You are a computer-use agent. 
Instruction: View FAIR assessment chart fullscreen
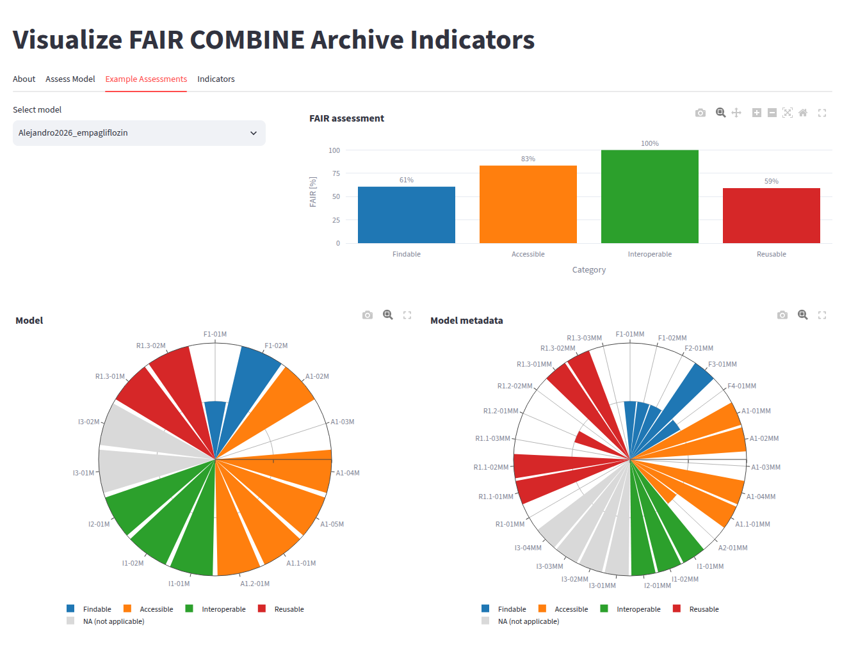(x=822, y=113)
